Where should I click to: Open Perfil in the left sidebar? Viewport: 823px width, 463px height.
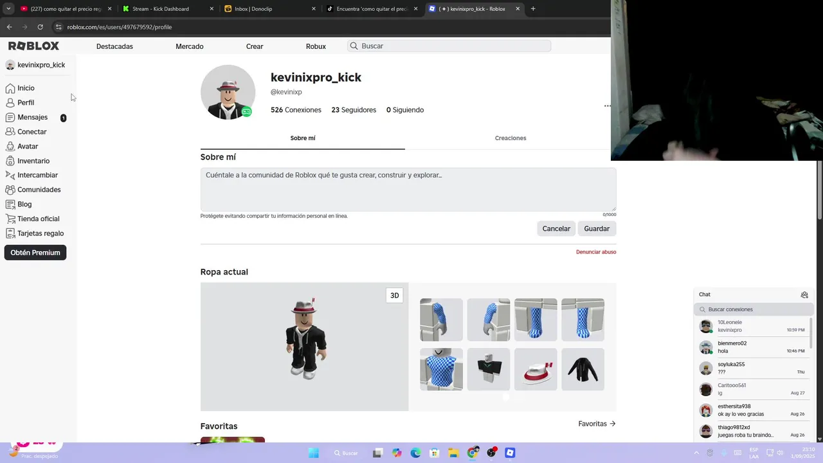(x=20, y=103)
